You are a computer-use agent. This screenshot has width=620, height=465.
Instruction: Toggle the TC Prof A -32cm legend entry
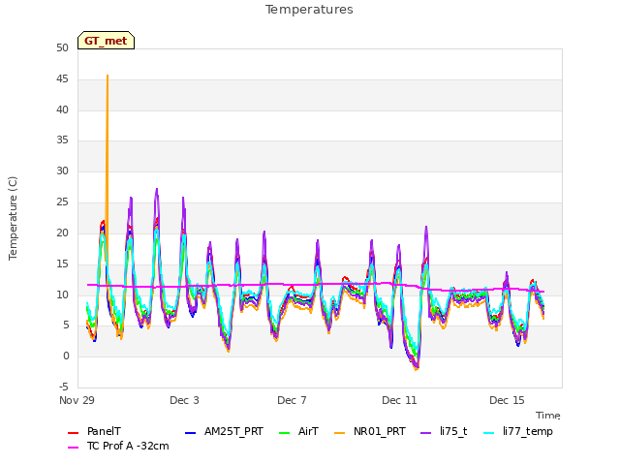pyautogui.click(x=118, y=446)
